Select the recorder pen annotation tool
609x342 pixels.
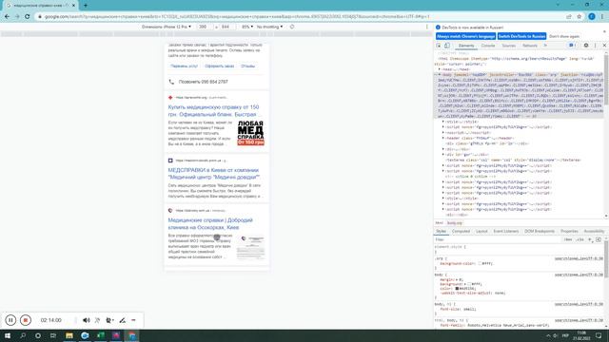(x=123, y=320)
